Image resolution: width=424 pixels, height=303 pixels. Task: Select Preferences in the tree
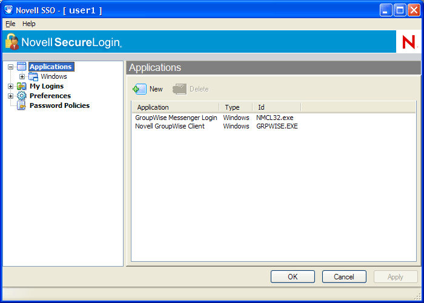pyautogui.click(x=50, y=96)
